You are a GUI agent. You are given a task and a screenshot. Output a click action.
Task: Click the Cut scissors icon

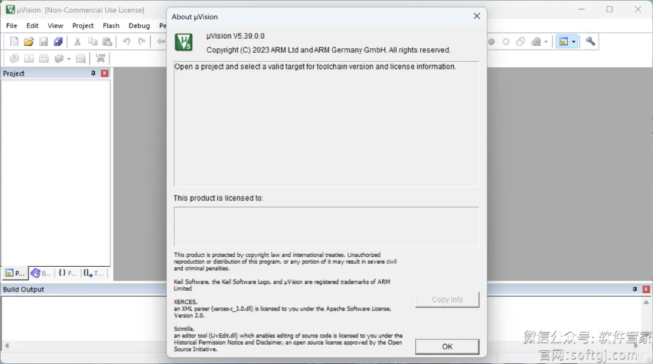point(77,42)
